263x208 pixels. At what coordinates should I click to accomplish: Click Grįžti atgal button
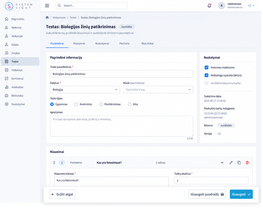point(62,194)
